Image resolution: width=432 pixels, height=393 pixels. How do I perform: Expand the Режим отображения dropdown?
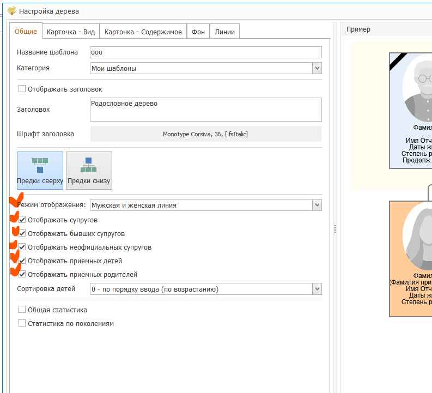coord(317,205)
